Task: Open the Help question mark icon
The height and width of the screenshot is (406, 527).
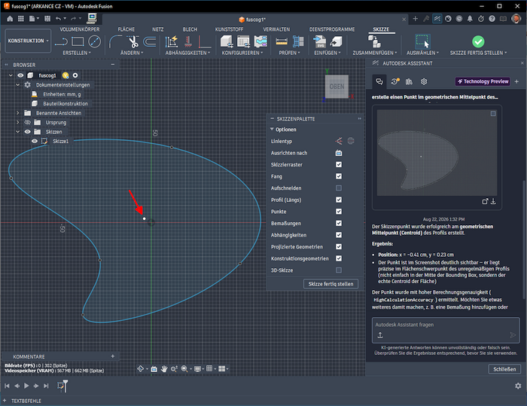Action: [492, 19]
